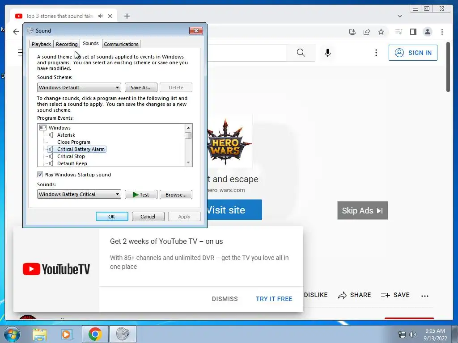Open the video's more actions ellipsis
The width and height of the screenshot is (458, 343).
(x=425, y=296)
